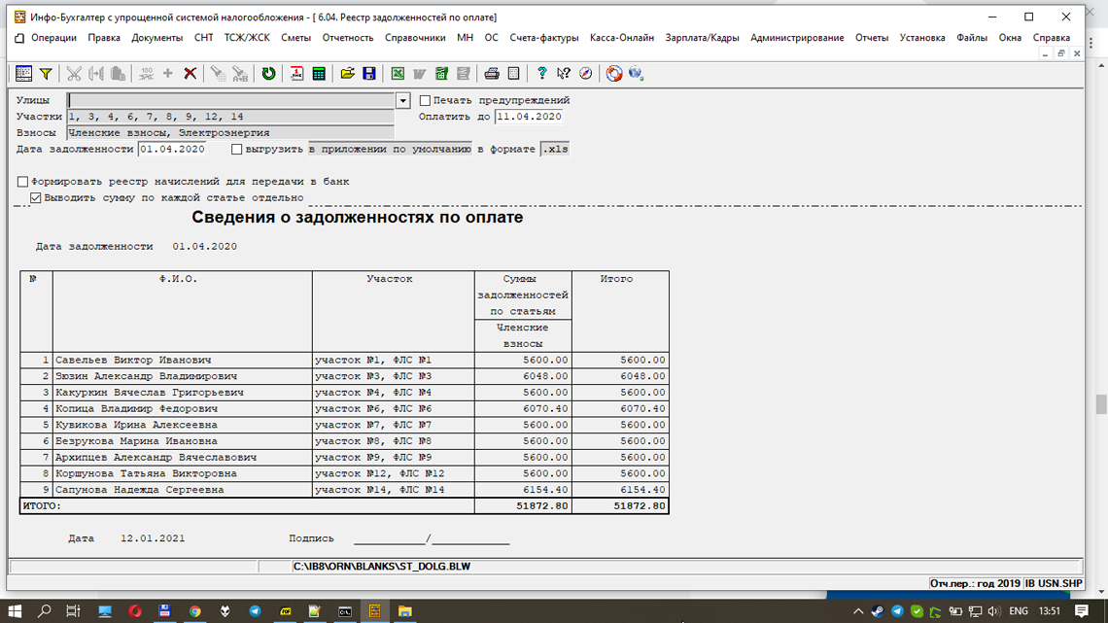Open the '.xls' format selector
This screenshot has height=623, width=1108.
point(555,149)
